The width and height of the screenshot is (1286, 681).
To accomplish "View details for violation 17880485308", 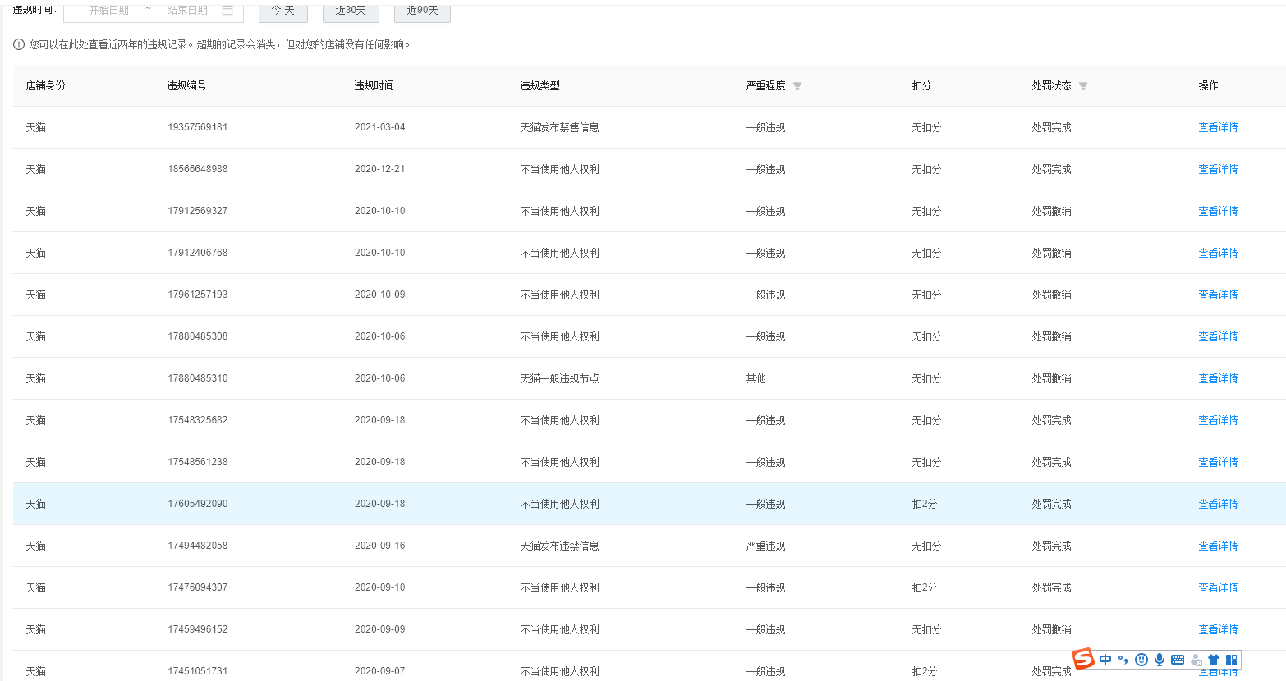I will tap(1218, 336).
